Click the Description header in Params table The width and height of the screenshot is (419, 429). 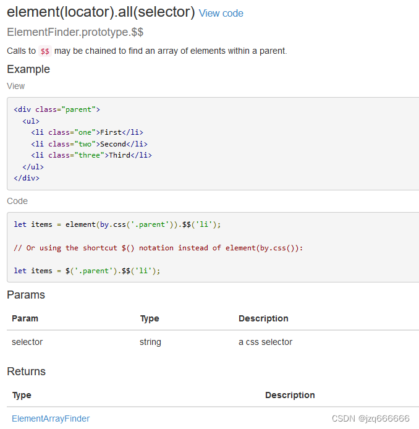click(263, 318)
